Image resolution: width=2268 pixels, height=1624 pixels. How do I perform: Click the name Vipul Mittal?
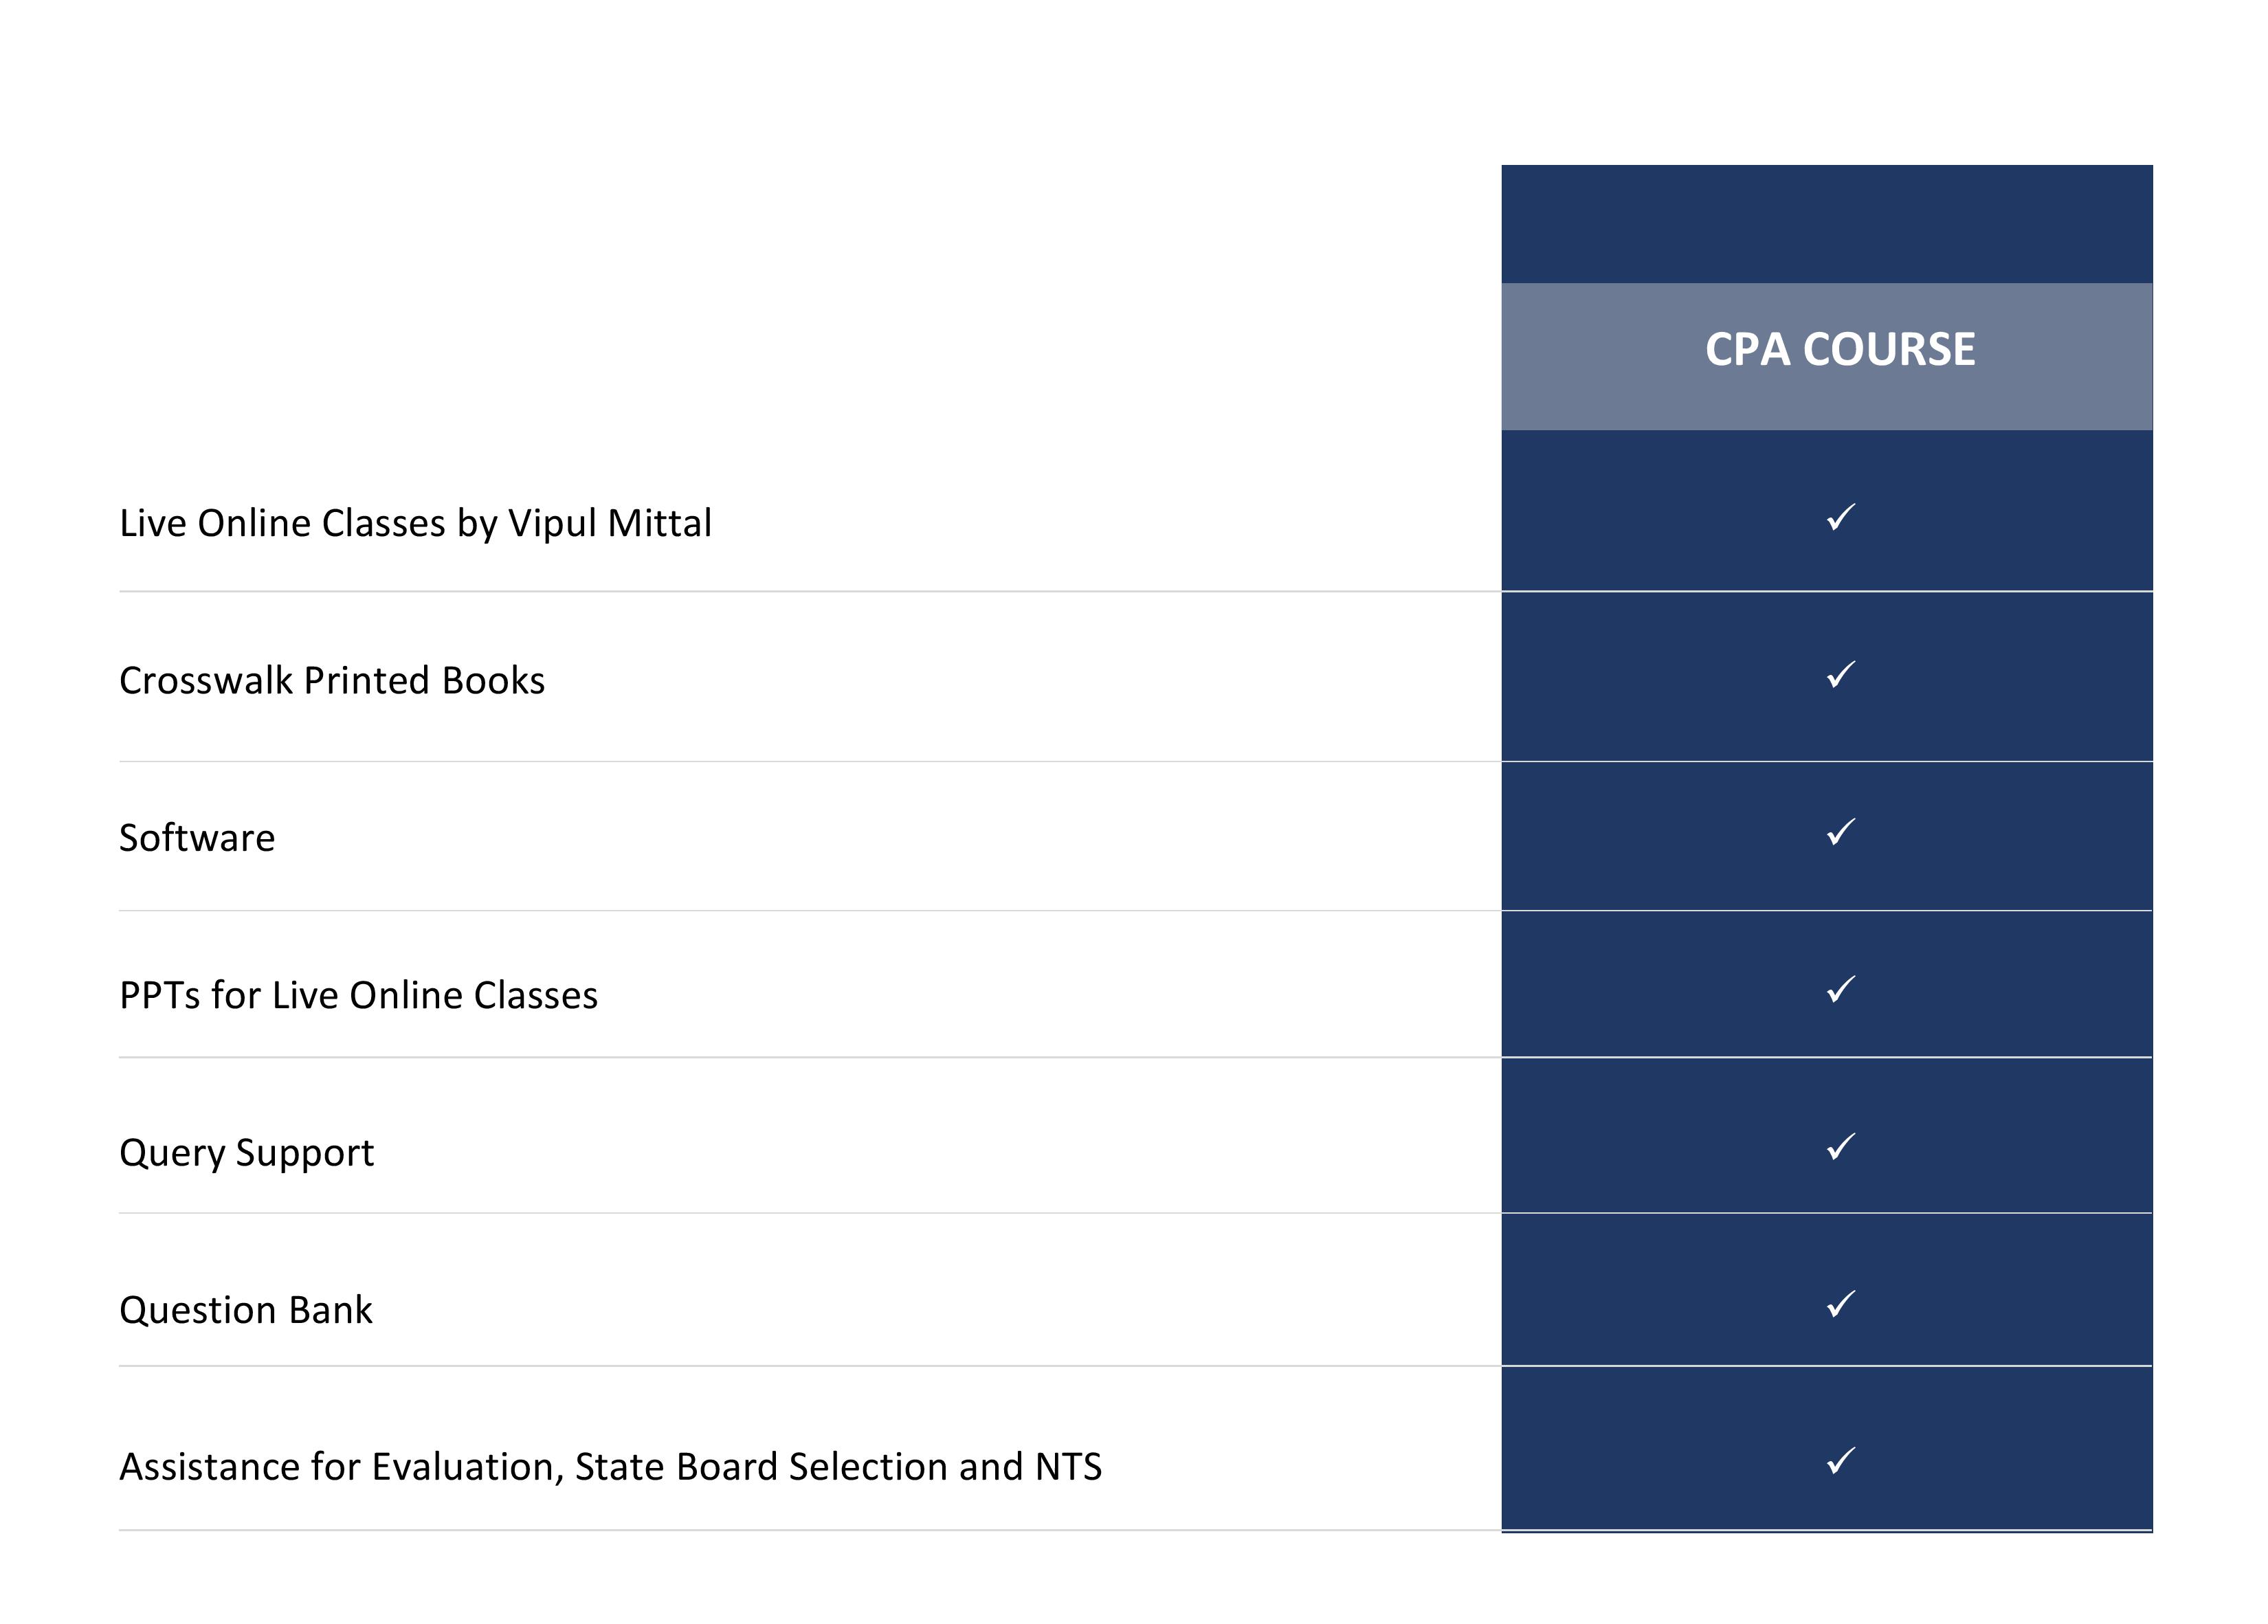pos(610,523)
